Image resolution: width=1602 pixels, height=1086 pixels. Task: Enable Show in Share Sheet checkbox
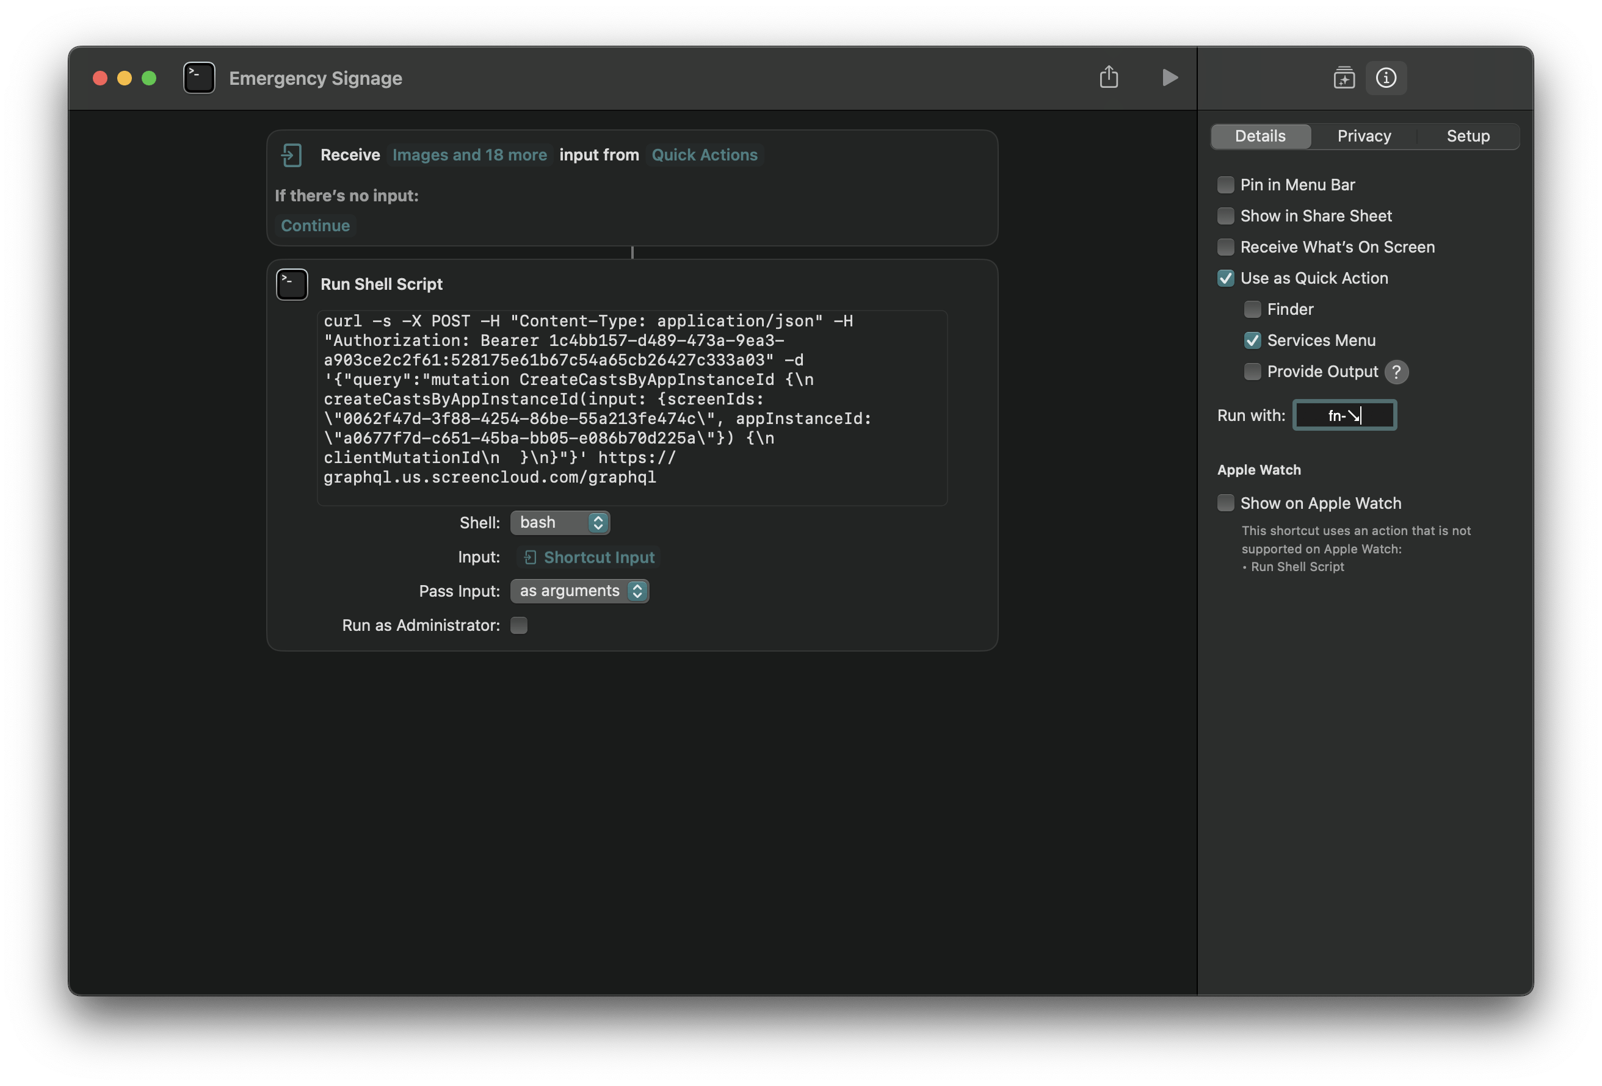1225,216
